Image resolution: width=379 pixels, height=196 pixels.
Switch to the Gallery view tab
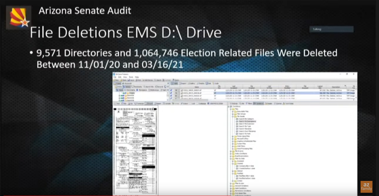pyautogui.click(x=192, y=83)
